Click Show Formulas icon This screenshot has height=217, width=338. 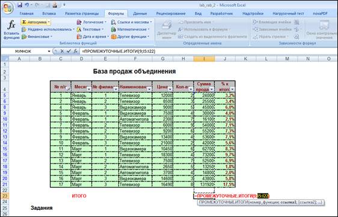[x=297, y=22]
